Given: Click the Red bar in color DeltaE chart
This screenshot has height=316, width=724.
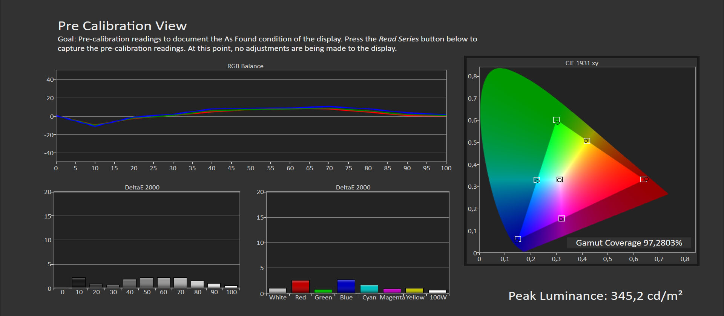Looking at the screenshot, I should (x=301, y=287).
